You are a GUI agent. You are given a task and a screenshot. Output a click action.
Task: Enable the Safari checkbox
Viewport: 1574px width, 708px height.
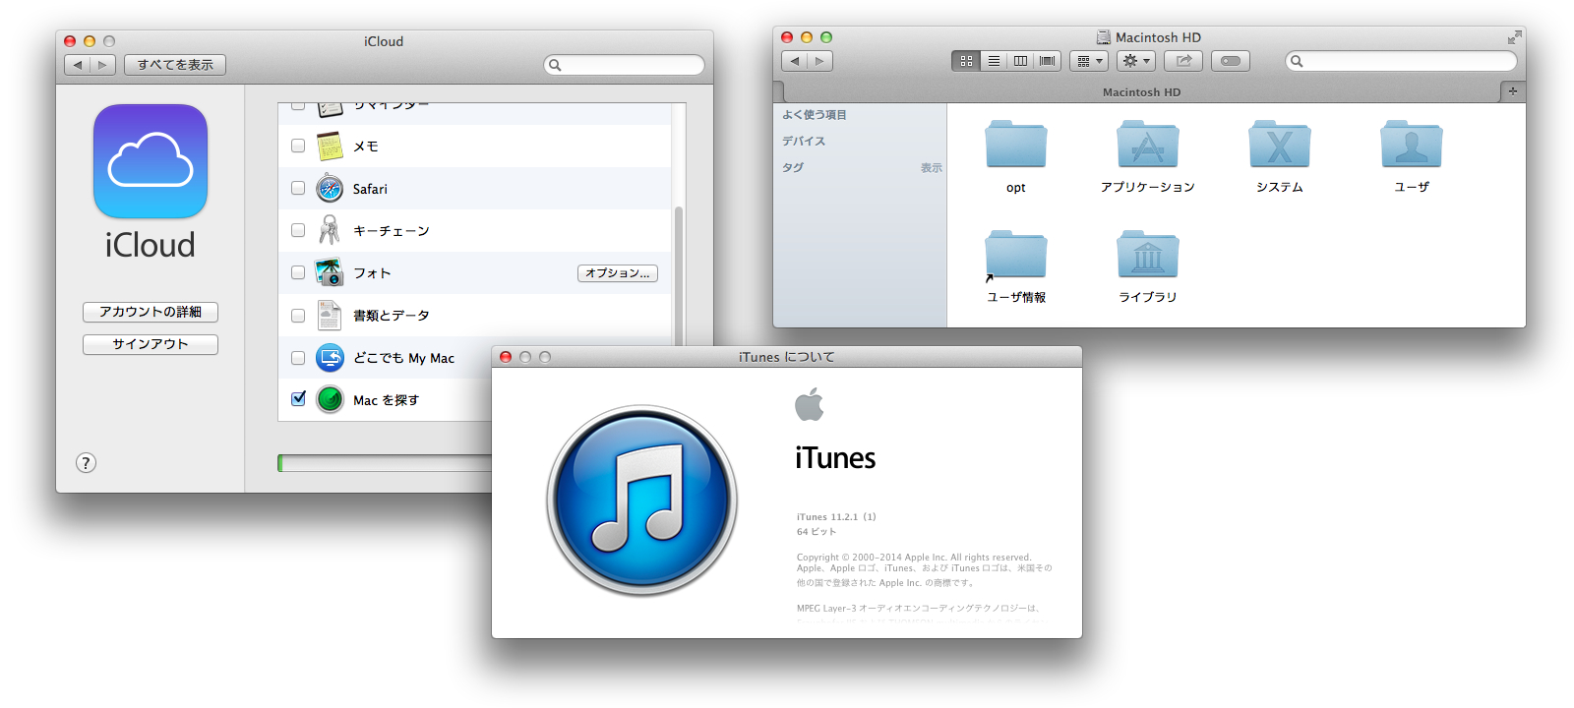click(298, 188)
